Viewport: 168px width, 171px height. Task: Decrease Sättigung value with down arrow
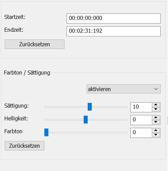click(156, 109)
